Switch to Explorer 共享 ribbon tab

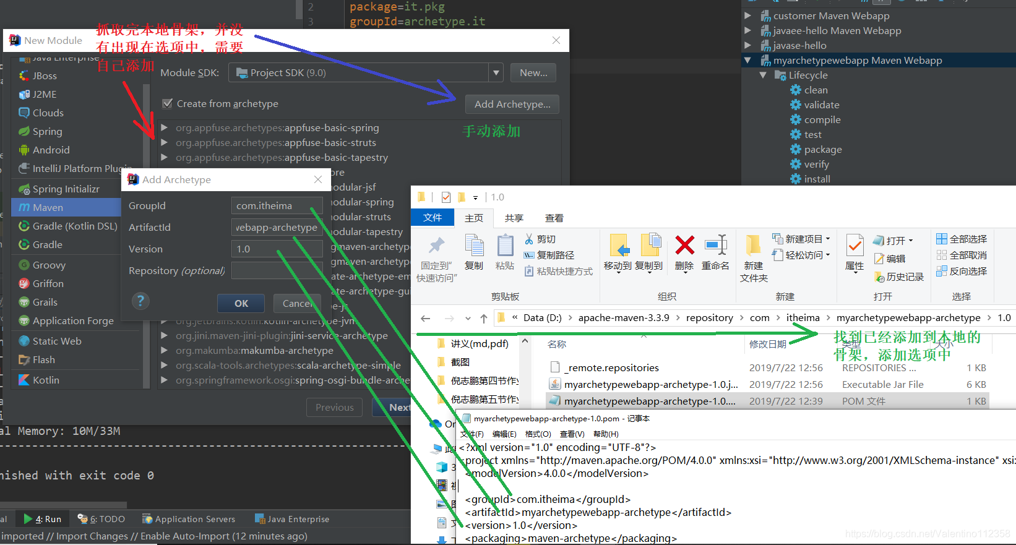tap(514, 218)
